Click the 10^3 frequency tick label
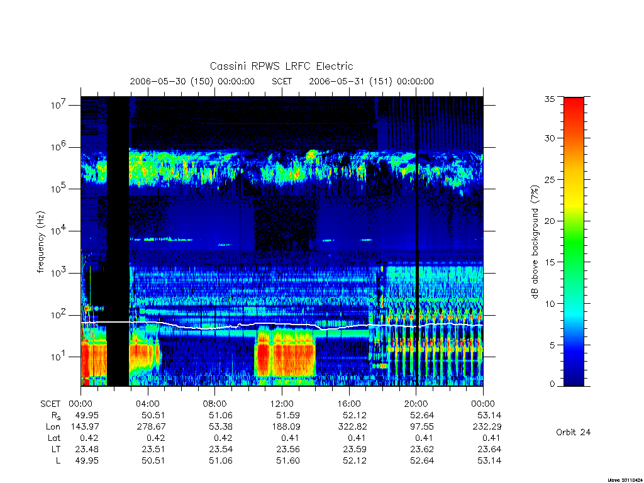 (59, 273)
